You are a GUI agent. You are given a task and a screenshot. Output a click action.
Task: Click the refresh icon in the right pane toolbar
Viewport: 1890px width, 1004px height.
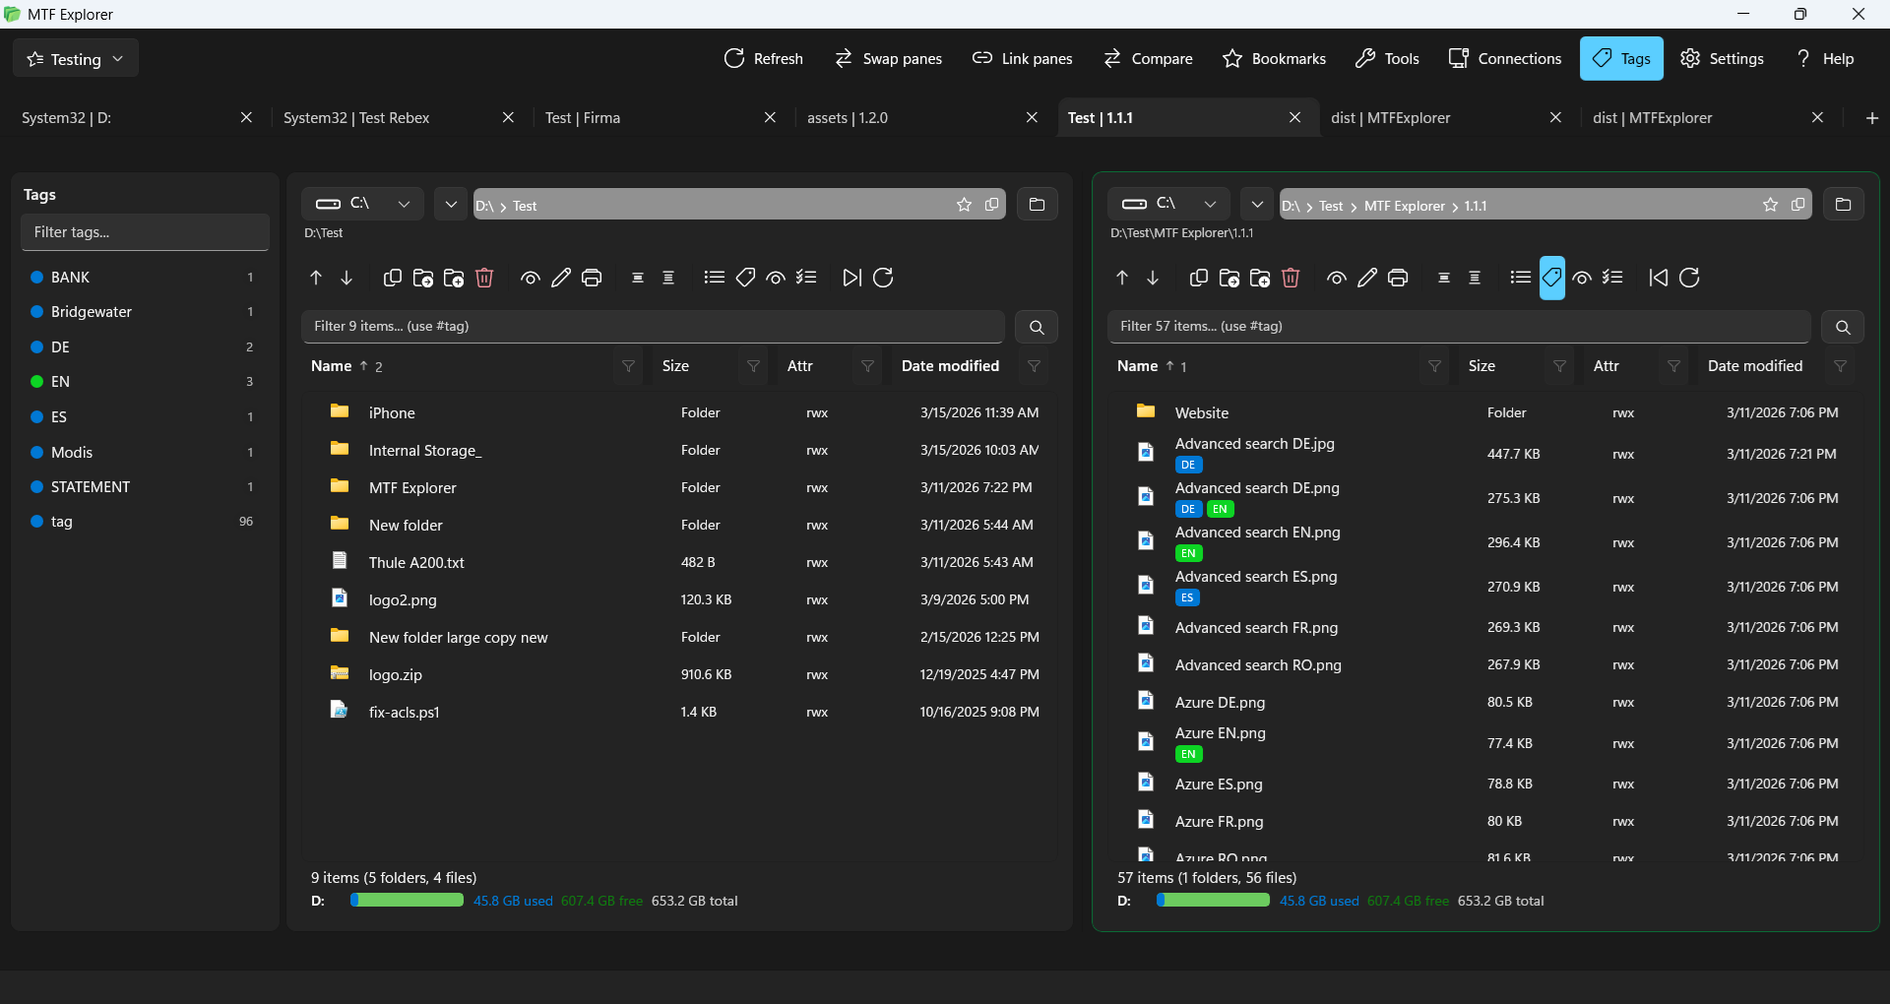(1691, 278)
